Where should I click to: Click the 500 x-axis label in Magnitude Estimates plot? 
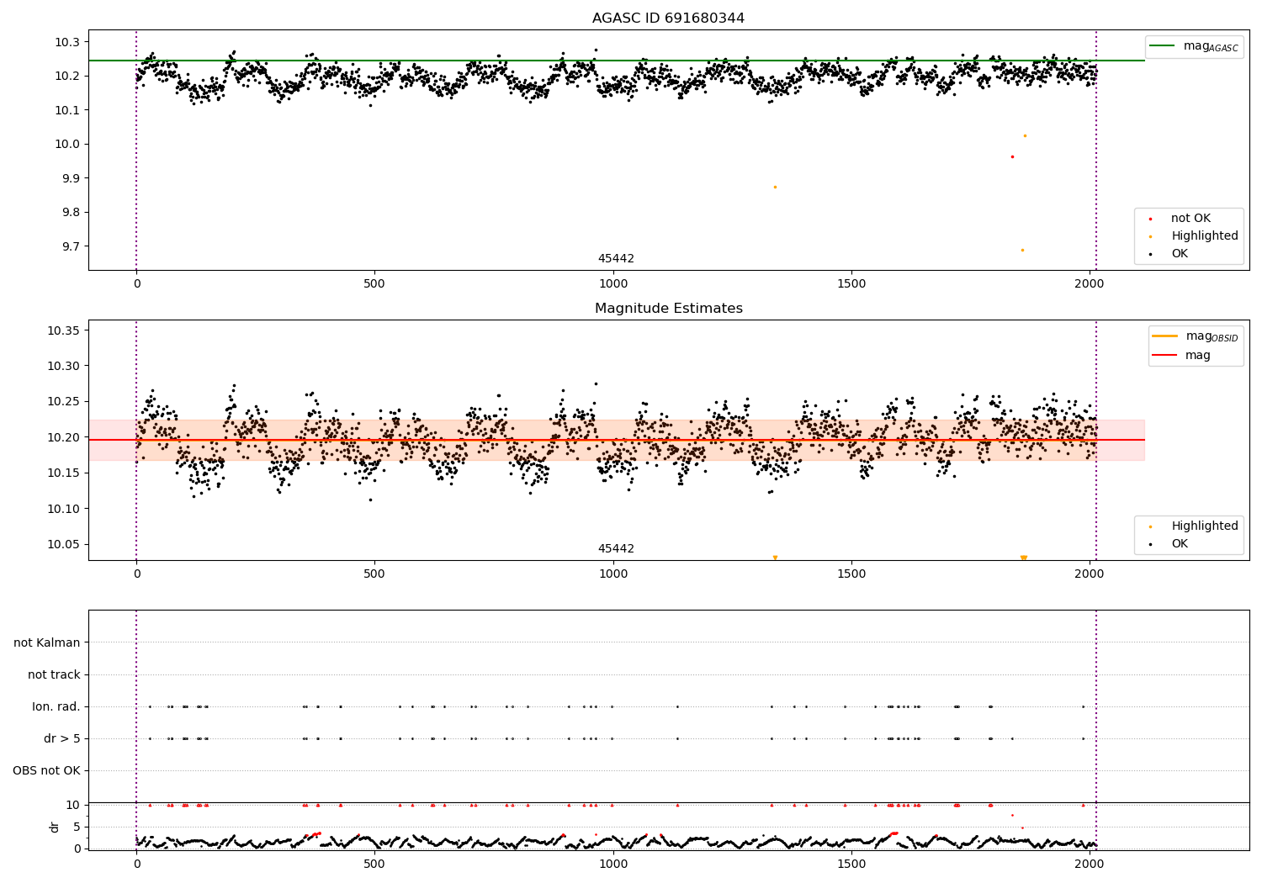tap(374, 574)
